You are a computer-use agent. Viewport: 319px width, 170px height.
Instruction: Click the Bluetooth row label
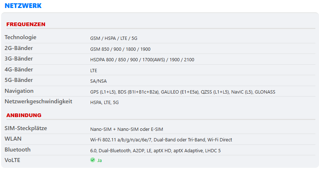[x=17, y=149]
